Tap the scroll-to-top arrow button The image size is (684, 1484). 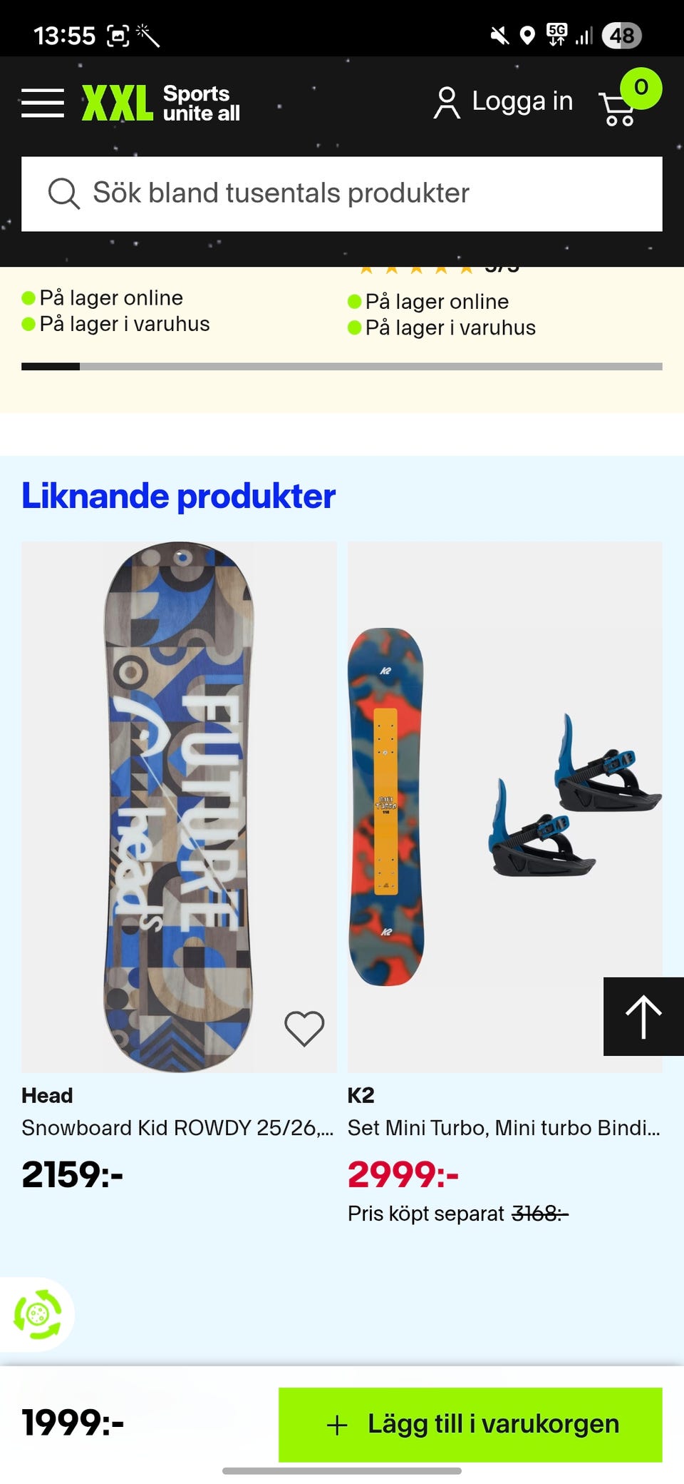point(643,1016)
